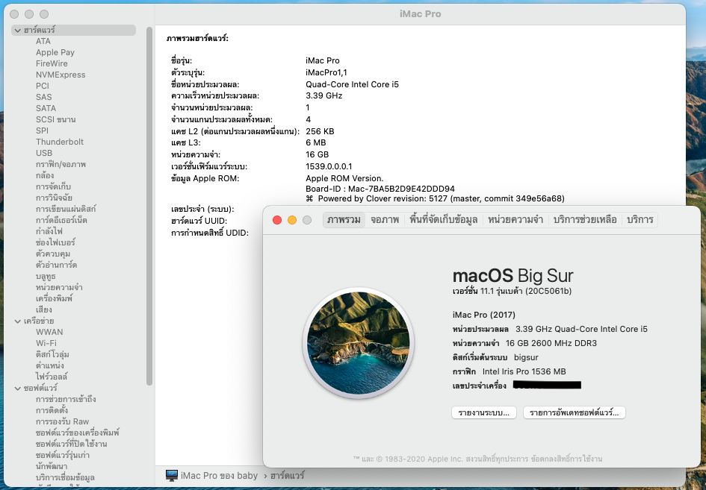The height and width of the screenshot is (490, 706).
Task: Open กราฟิก/จอภาพ in sidebar
Action: (61, 164)
